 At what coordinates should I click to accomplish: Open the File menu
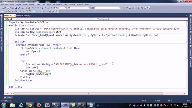(2, 4)
